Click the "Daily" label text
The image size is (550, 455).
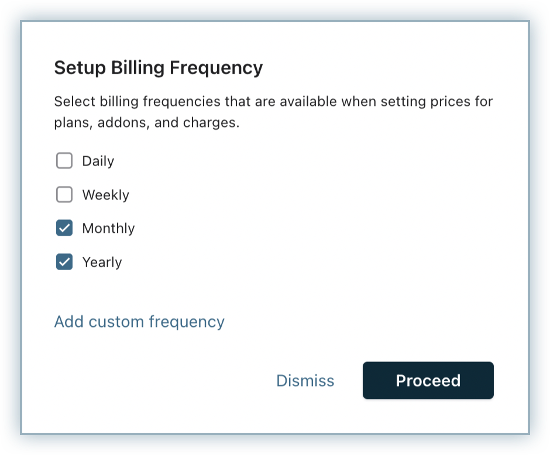click(x=98, y=161)
